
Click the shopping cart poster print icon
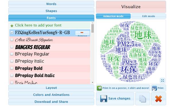coord(99,88)
